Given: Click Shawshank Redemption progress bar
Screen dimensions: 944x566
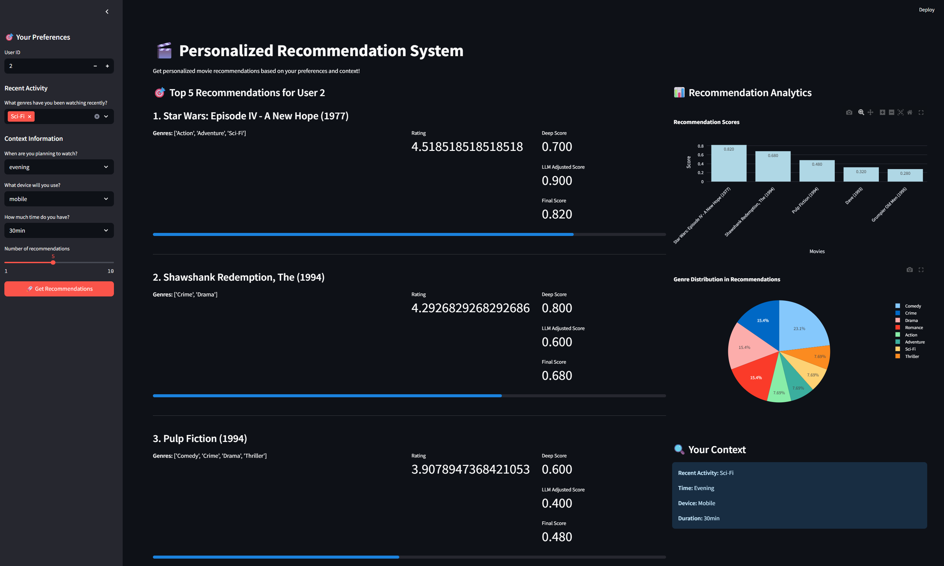Looking at the screenshot, I should [x=409, y=396].
